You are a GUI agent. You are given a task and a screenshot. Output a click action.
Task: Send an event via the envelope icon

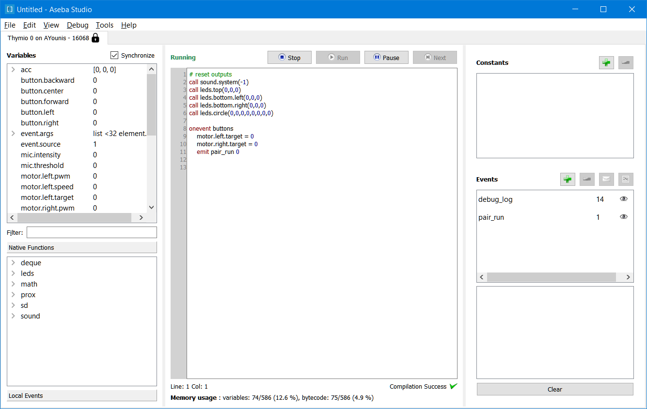(x=606, y=179)
